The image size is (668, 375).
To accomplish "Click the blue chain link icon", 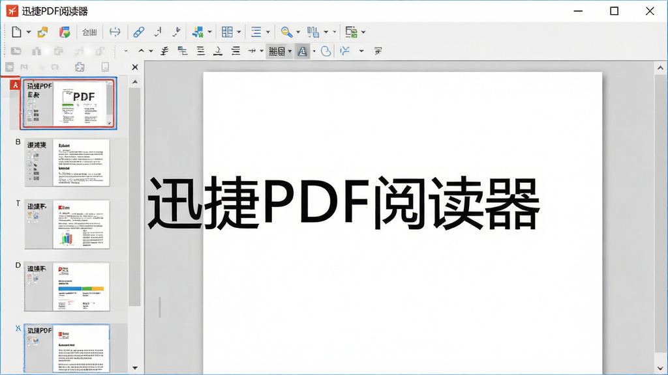I will 138,32.
